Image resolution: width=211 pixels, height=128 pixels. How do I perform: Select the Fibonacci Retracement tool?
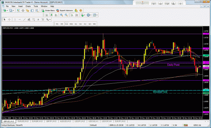coord(33,20)
